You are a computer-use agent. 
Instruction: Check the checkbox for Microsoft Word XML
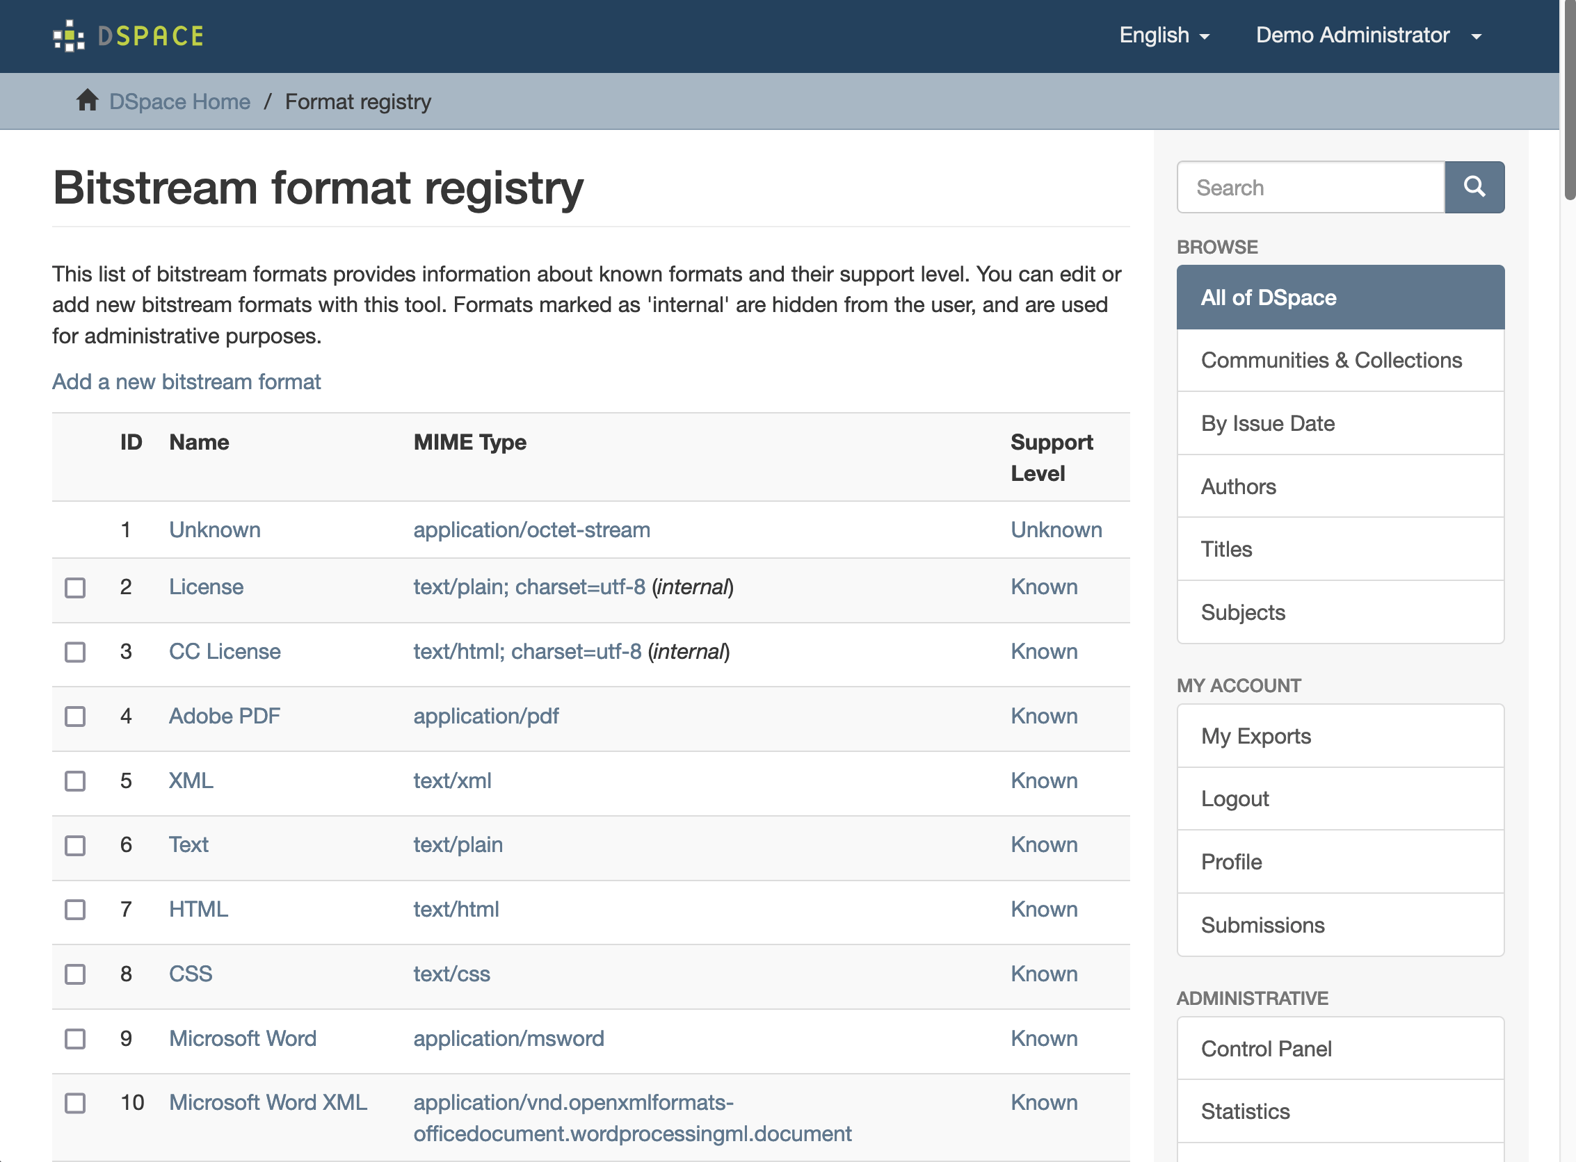(74, 1104)
